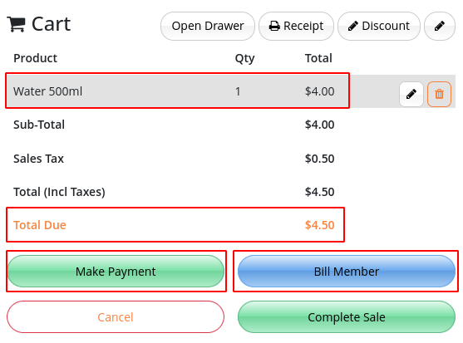Select the Water 500ml product row
Screen dimensions: 463x343
pos(177,91)
